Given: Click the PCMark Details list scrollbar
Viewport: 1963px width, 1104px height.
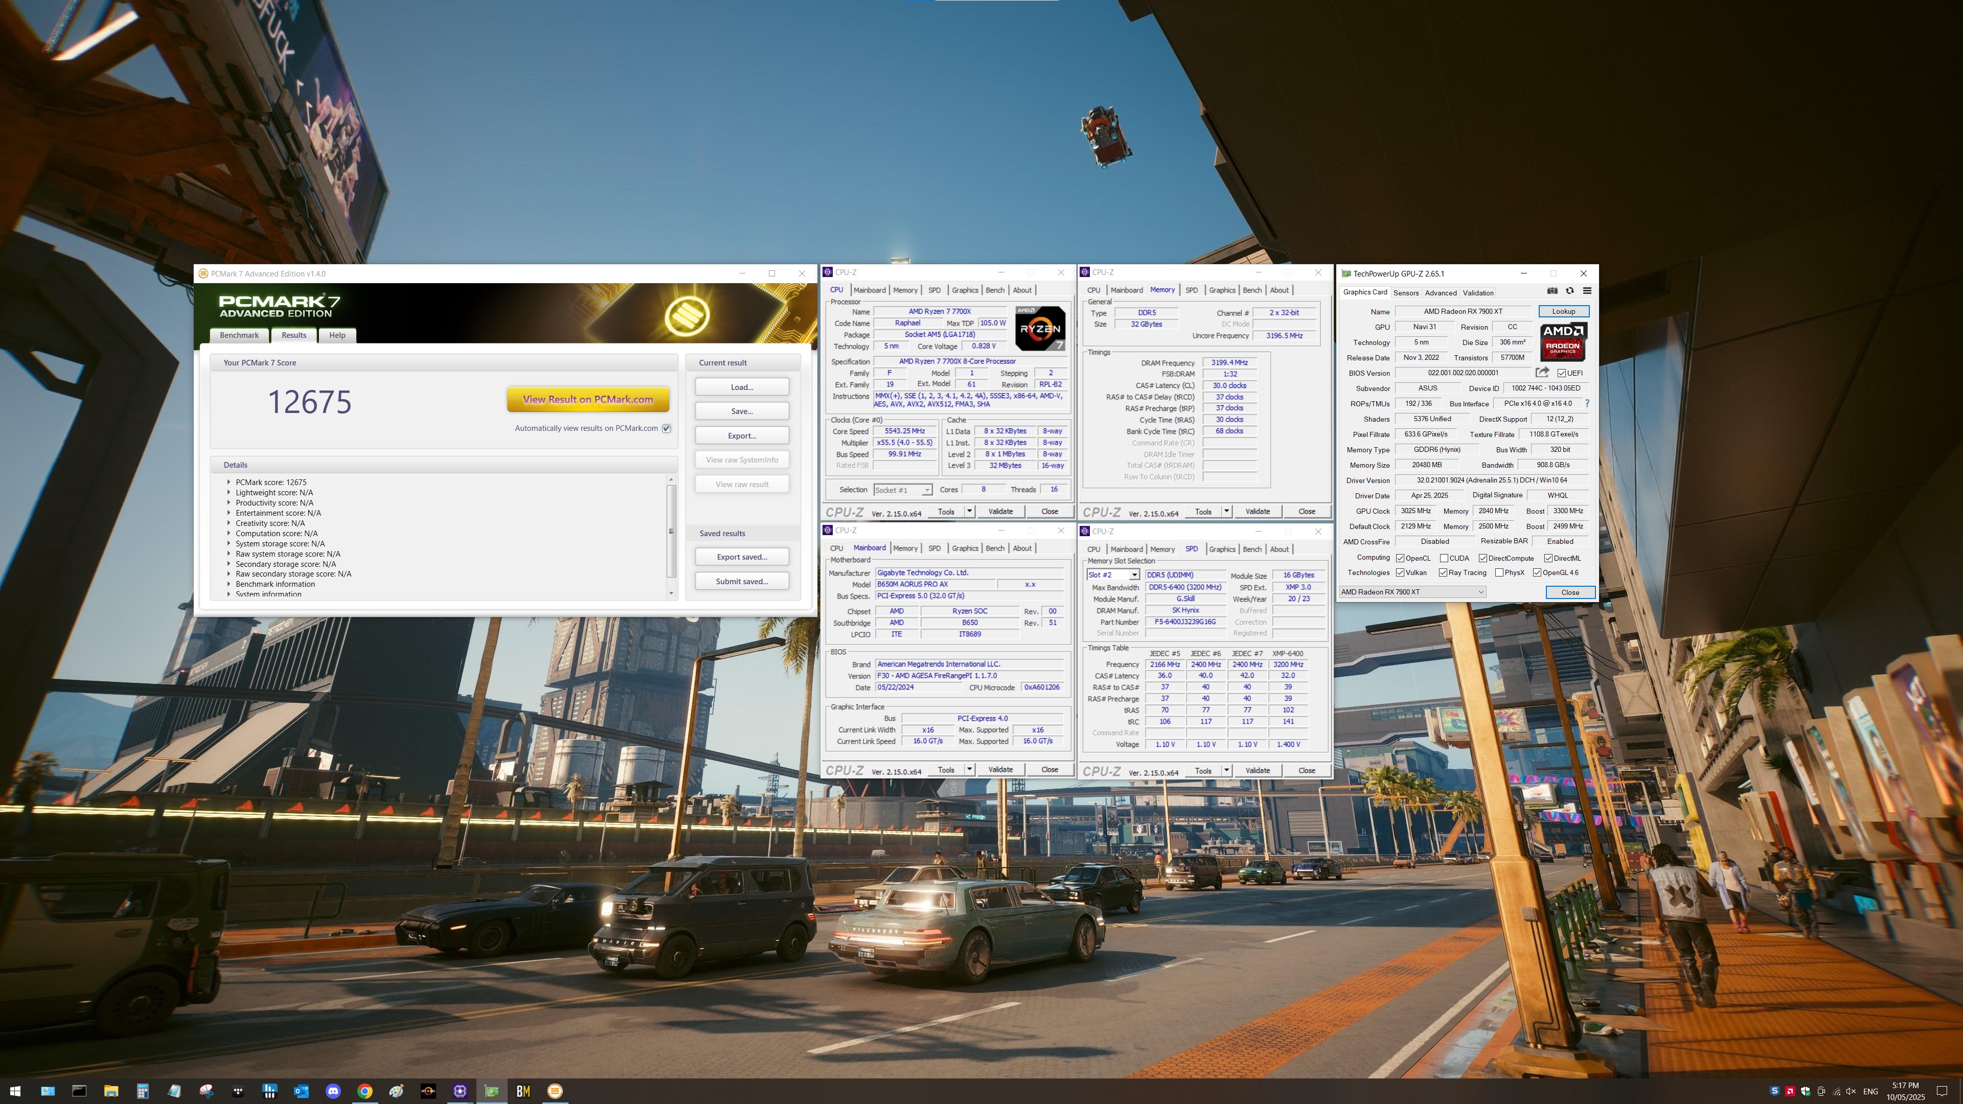Looking at the screenshot, I should (x=671, y=531).
